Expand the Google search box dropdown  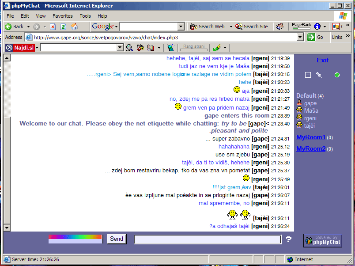pos(181,27)
